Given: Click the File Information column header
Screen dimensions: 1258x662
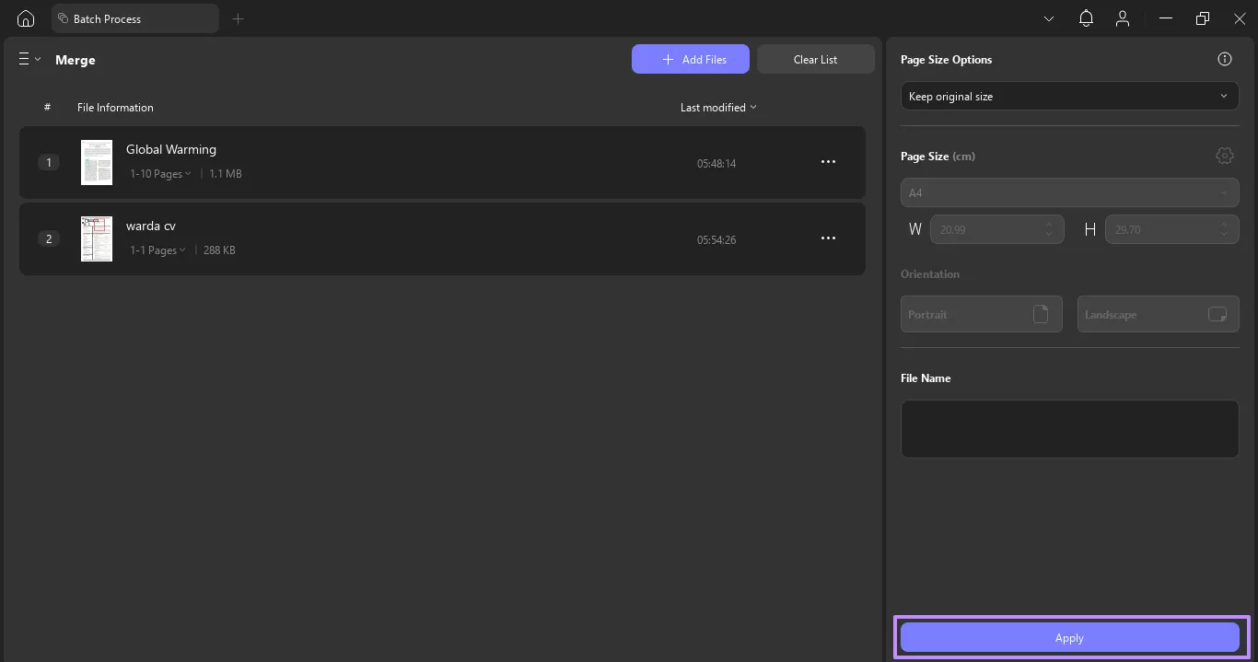Looking at the screenshot, I should [x=115, y=108].
